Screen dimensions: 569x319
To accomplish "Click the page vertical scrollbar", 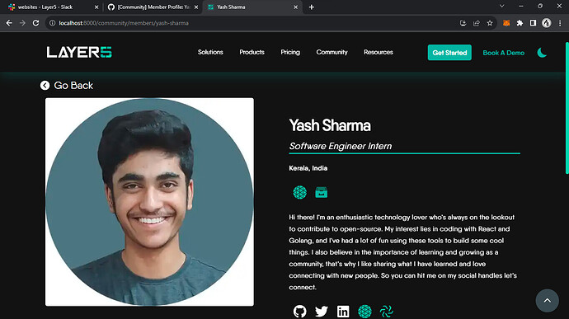I will click(x=567, y=108).
